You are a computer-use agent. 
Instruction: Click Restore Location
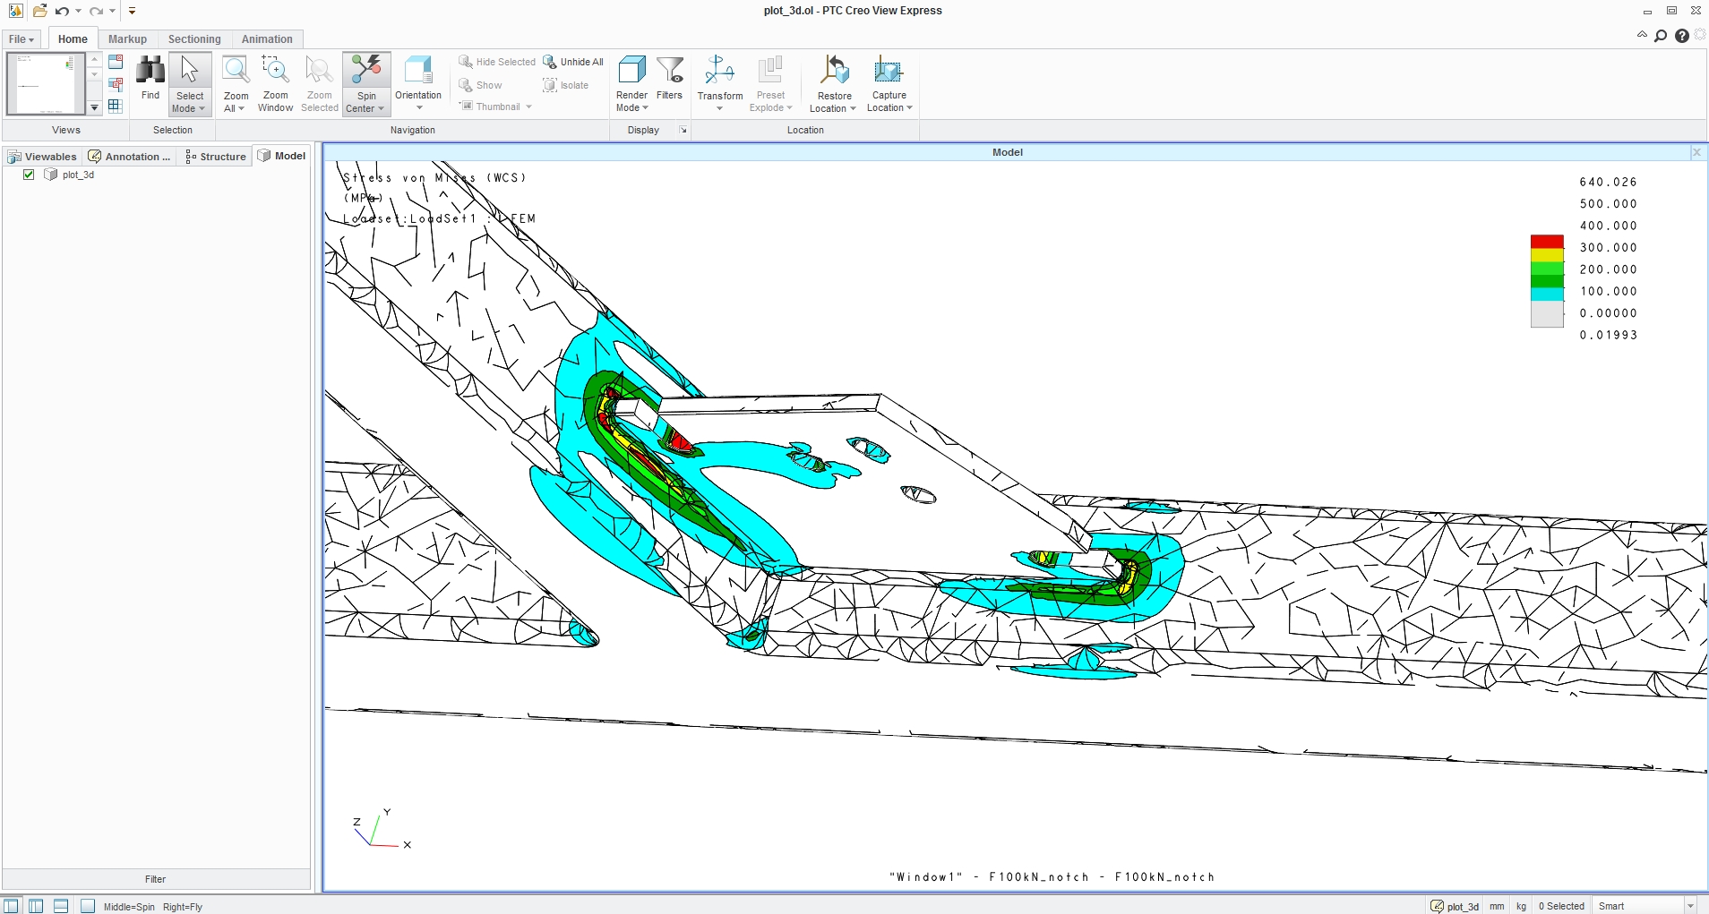click(x=832, y=82)
